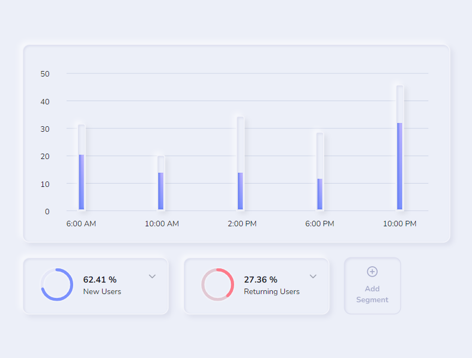Click the 62.41 % value text
The width and height of the screenshot is (472, 358).
(x=100, y=280)
